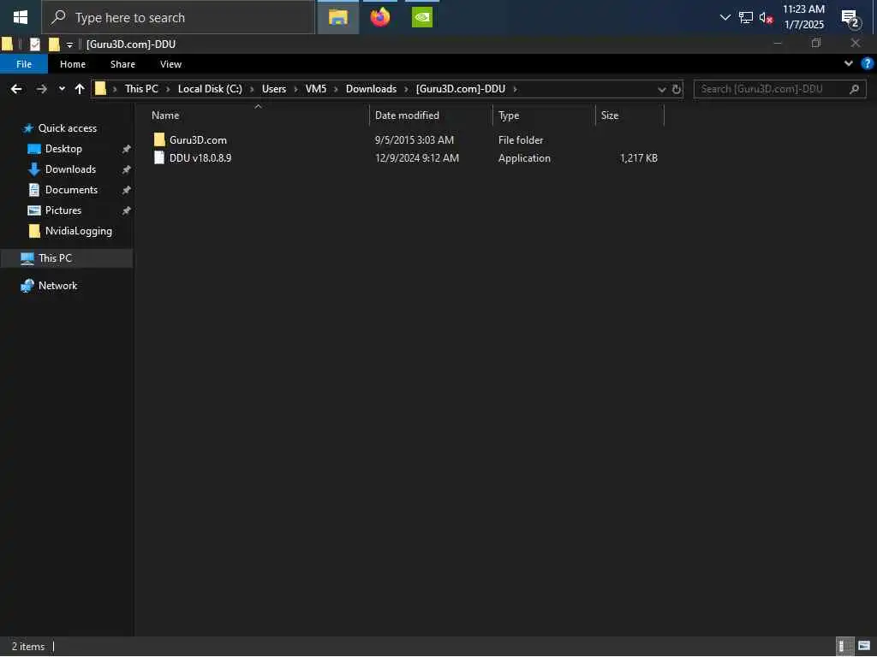
Task: Click Properties icon in quick access toolbar
Action: pos(34,44)
